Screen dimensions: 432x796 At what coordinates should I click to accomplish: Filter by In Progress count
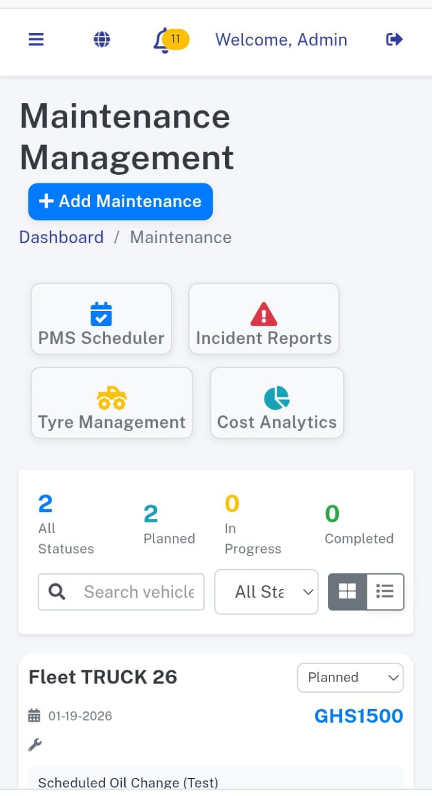coord(252,524)
